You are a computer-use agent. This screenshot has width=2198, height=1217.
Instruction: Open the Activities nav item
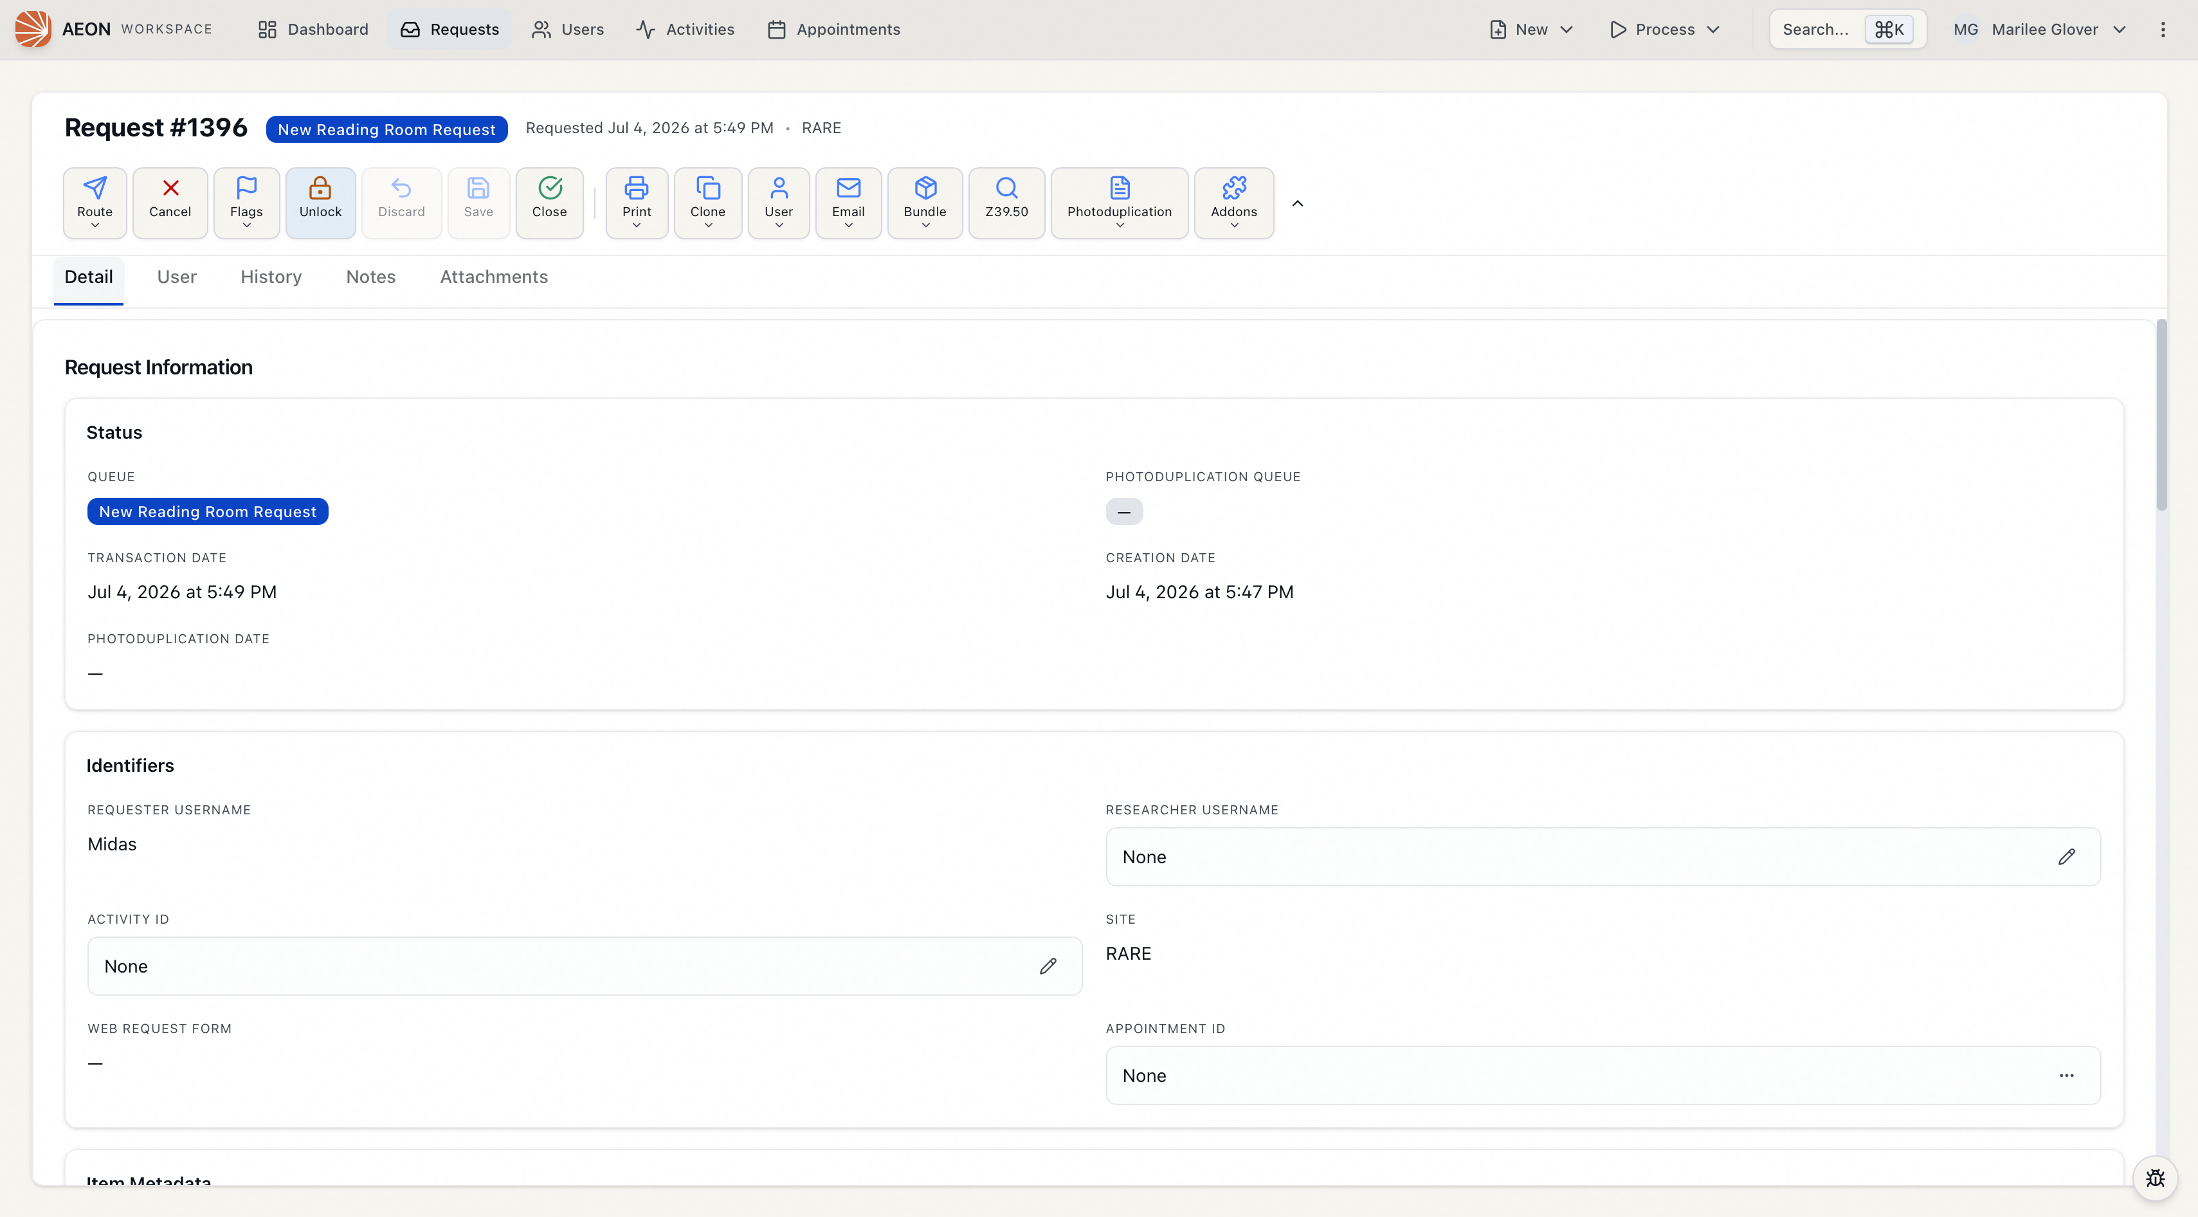click(685, 29)
